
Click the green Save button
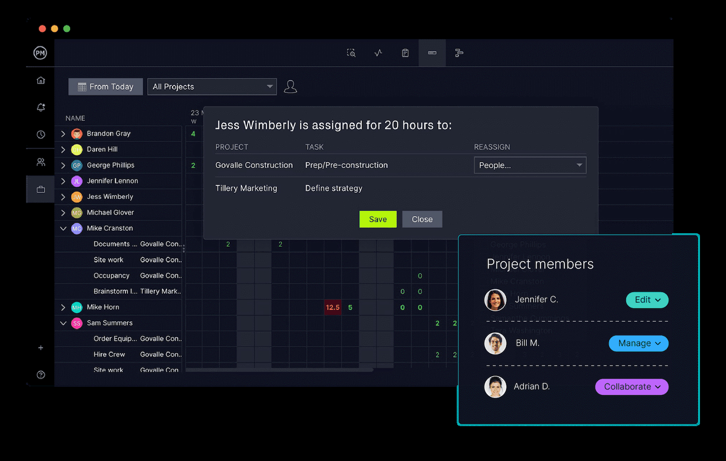point(378,219)
